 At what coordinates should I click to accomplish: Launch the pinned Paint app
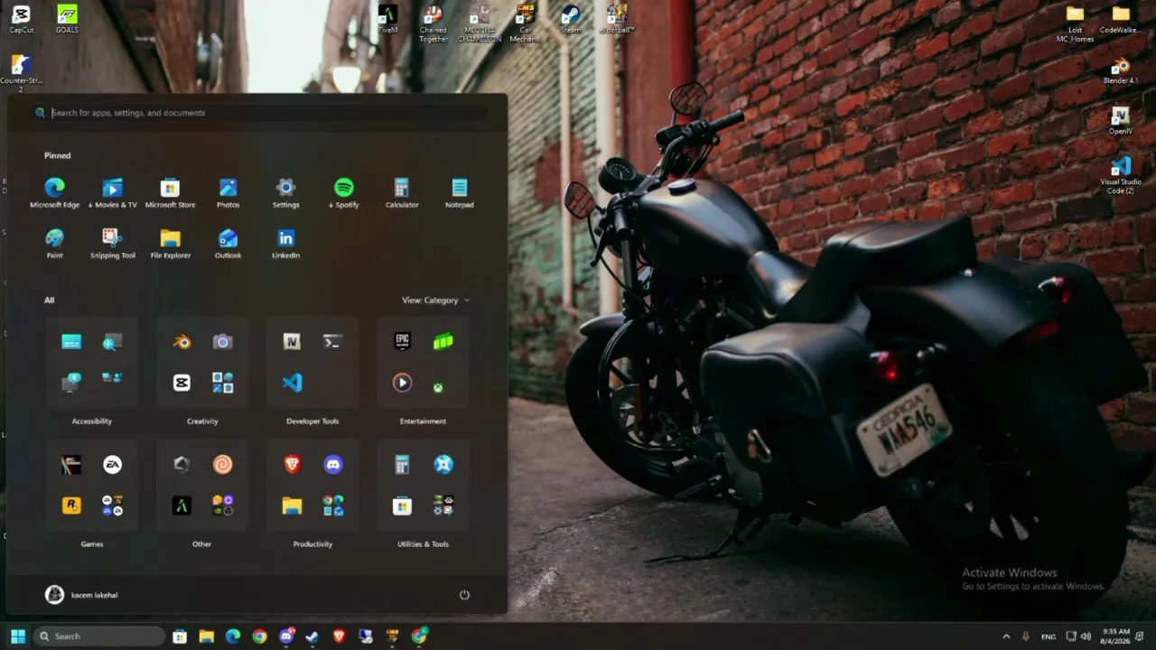[54, 244]
